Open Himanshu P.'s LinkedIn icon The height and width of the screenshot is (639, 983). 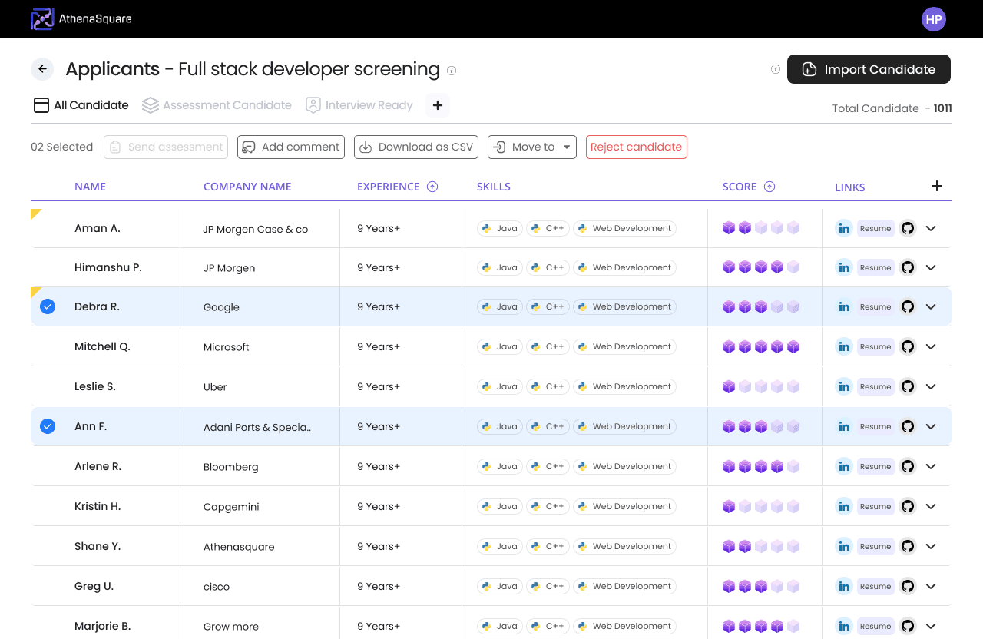click(844, 267)
